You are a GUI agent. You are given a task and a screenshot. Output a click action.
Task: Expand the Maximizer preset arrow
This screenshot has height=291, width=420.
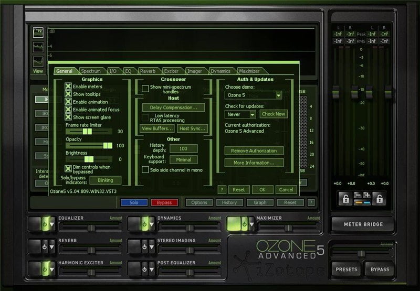coord(251,224)
